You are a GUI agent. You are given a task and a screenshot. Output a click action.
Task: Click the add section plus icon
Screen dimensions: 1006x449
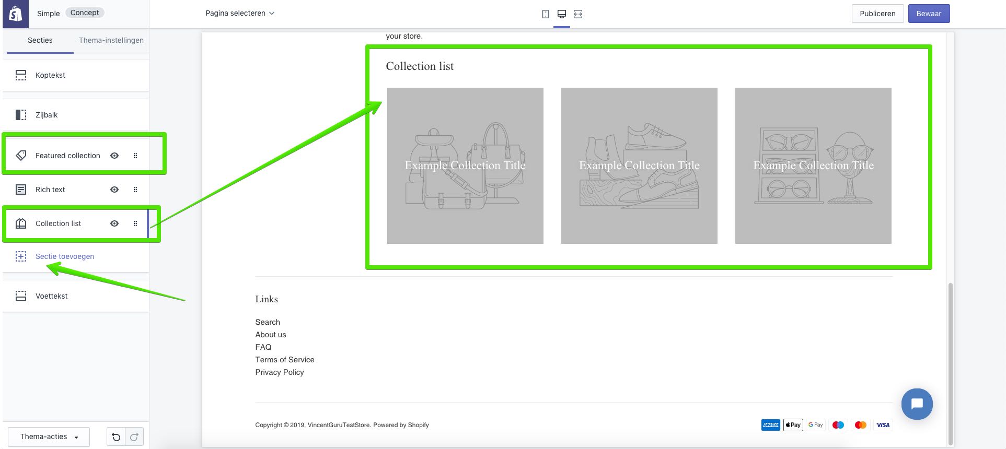pos(21,256)
